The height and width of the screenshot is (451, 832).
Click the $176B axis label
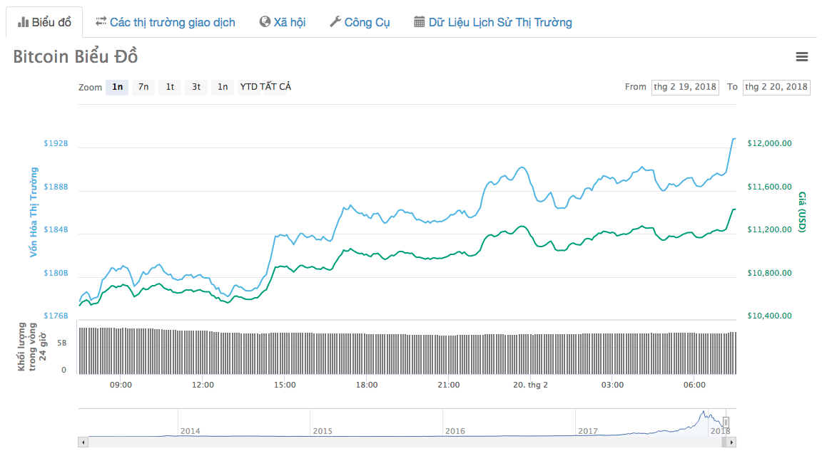coord(56,316)
